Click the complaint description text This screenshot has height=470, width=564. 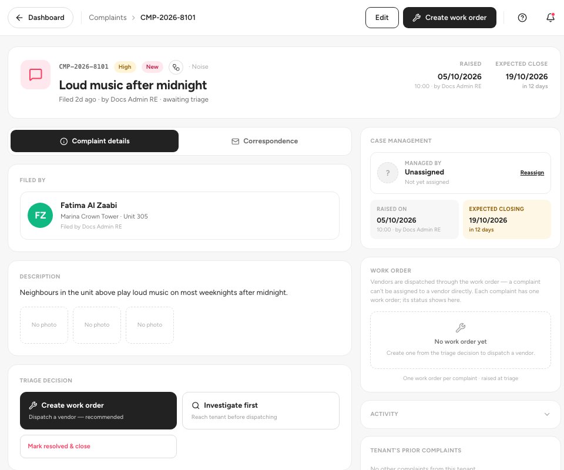(x=153, y=293)
